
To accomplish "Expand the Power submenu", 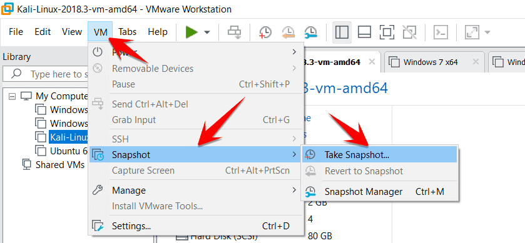I will pyautogui.click(x=196, y=52).
